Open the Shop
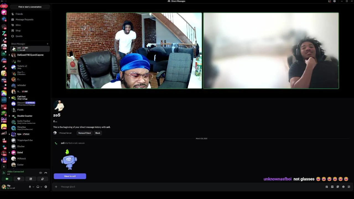Screen dimensions: 354x199 (x=30, y=30)
